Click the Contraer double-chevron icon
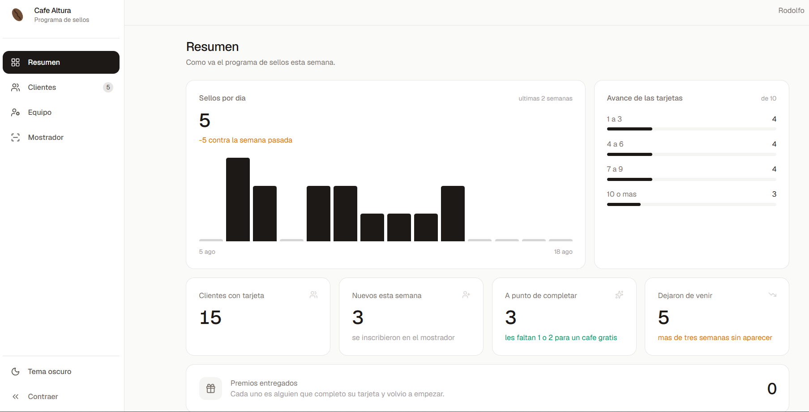 [16, 396]
